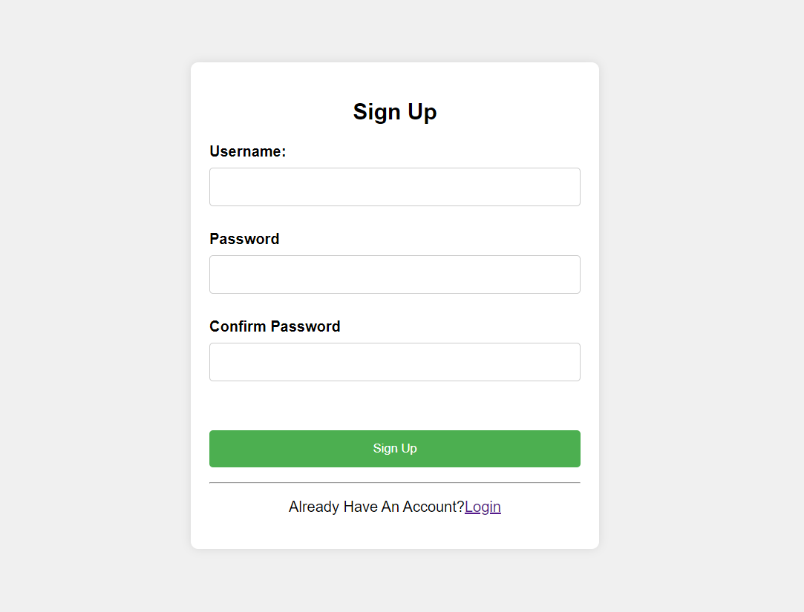Place cursor in the topmost text box
This screenshot has height=612, width=804.
tap(394, 187)
